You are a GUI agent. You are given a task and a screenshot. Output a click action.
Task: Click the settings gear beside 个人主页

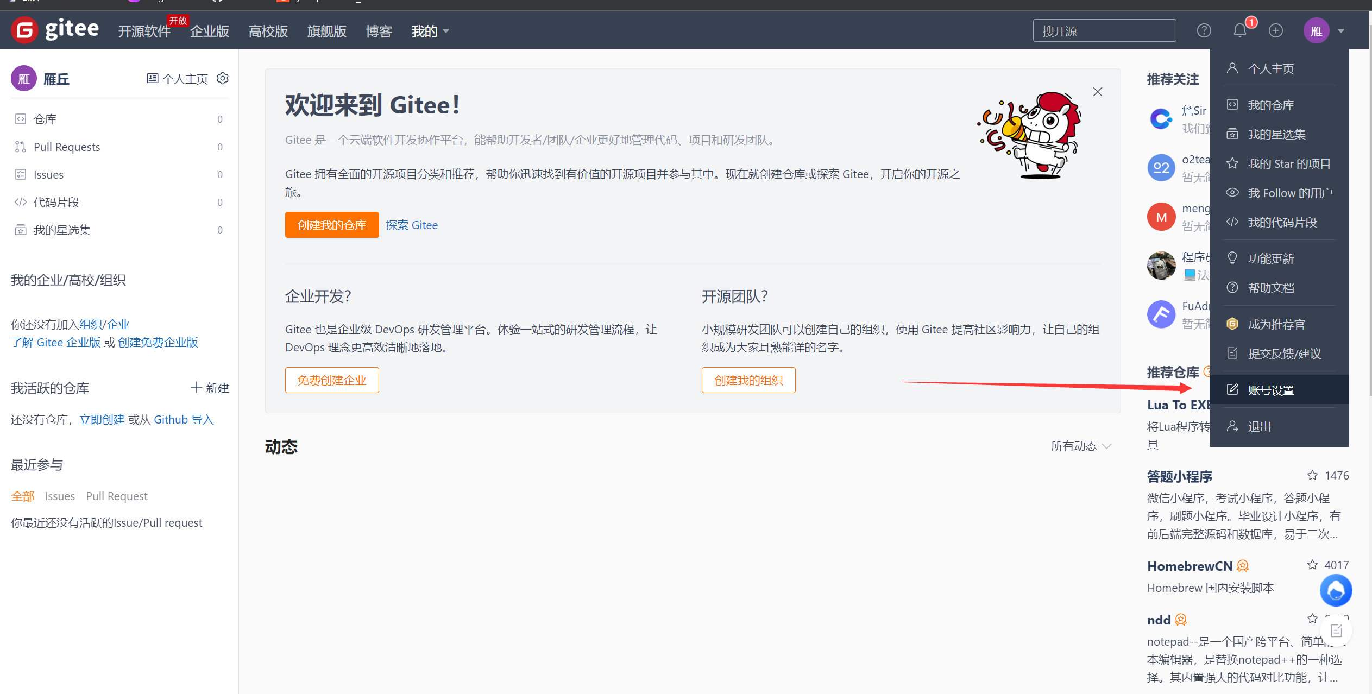[223, 78]
